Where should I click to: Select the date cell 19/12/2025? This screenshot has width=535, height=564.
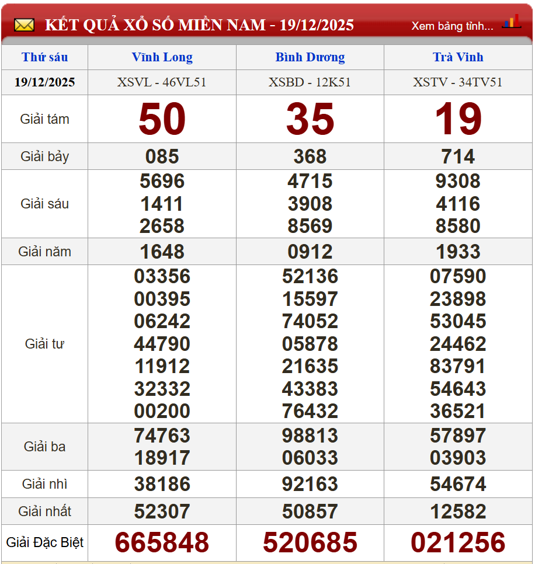(x=45, y=82)
